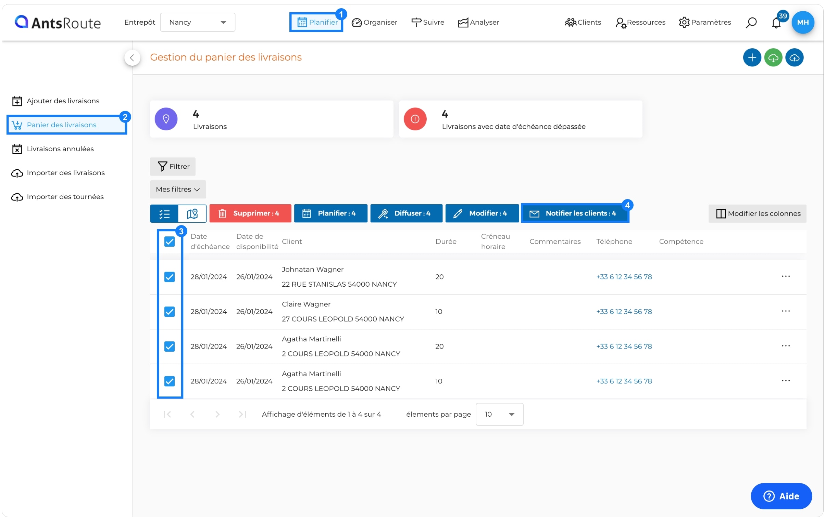
Task: Open actions for Agatha Martinelli duration 10
Action: click(x=785, y=381)
